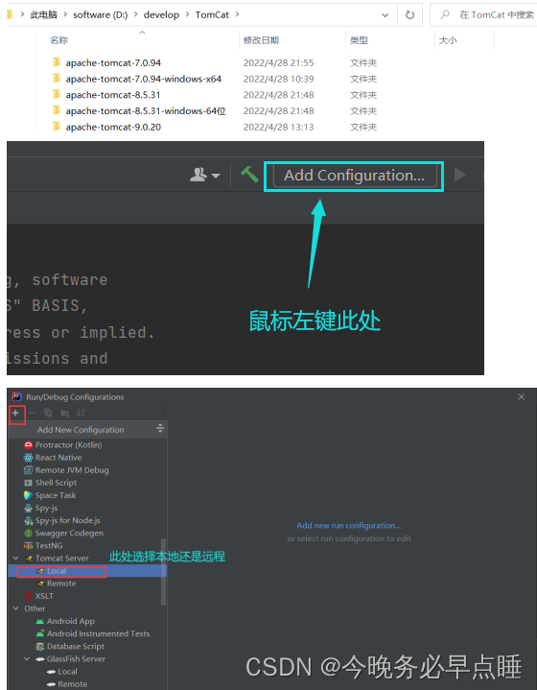Viewport: 537px width, 690px height.
Task: Click the plus Add New Configuration icon
Action: tap(15, 413)
